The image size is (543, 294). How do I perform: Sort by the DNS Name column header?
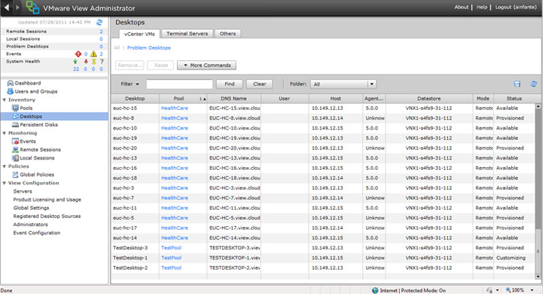tap(233, 98)
